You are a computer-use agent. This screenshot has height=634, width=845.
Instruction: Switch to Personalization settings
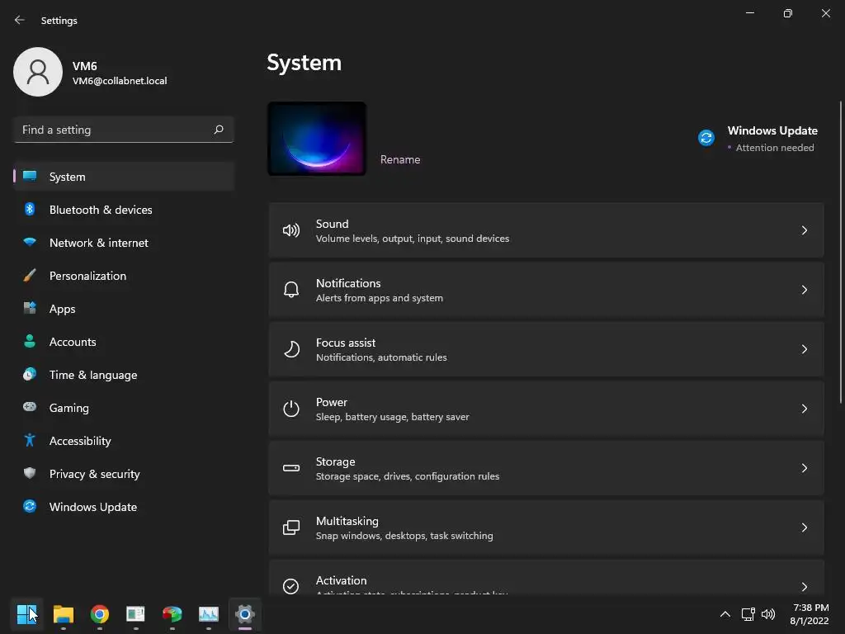[x=124, y=276]
